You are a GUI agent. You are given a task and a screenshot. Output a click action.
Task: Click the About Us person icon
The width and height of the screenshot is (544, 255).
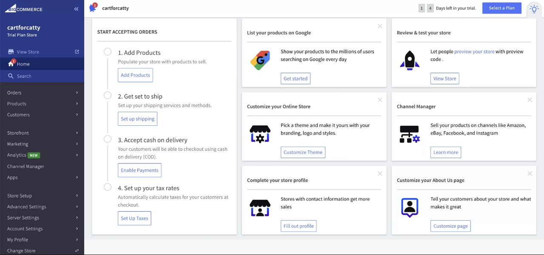(x=410, y=208)
